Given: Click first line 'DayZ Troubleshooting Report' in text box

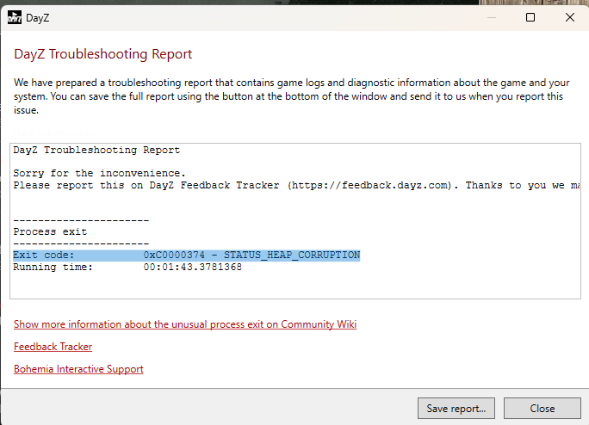Looking at the screenshot, I should tap(96, 151).
